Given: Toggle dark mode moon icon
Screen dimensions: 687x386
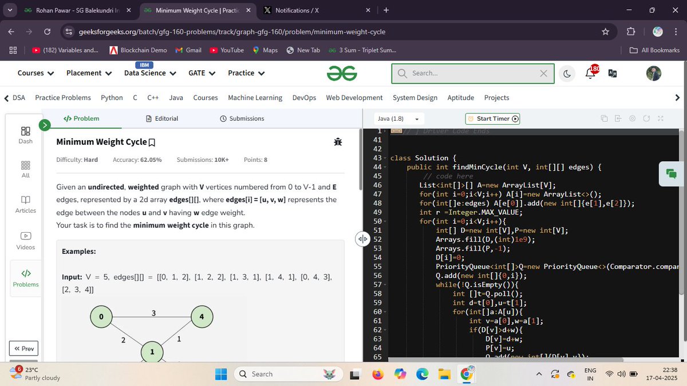Looking at the screenshot, I should pos(567,73).
